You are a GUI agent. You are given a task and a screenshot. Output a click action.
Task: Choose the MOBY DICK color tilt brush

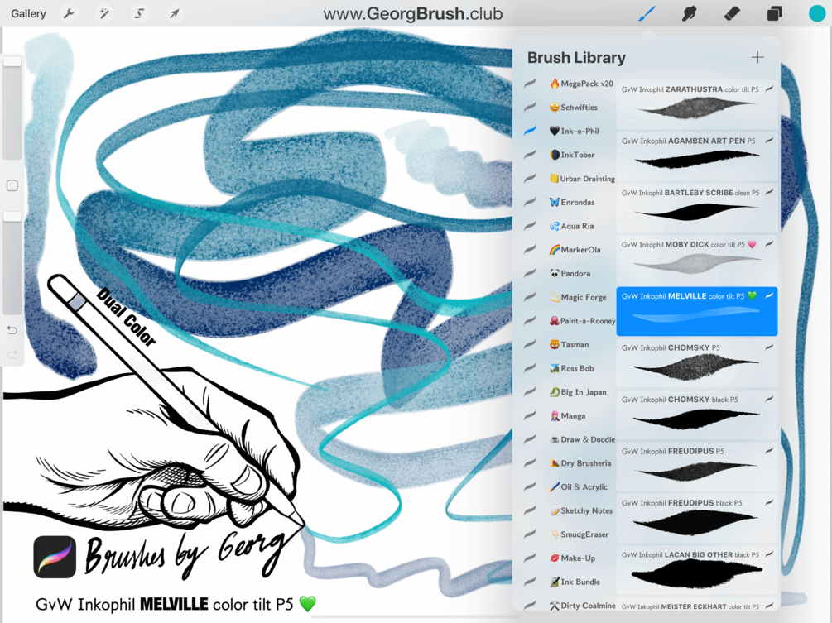coord(697,260)
